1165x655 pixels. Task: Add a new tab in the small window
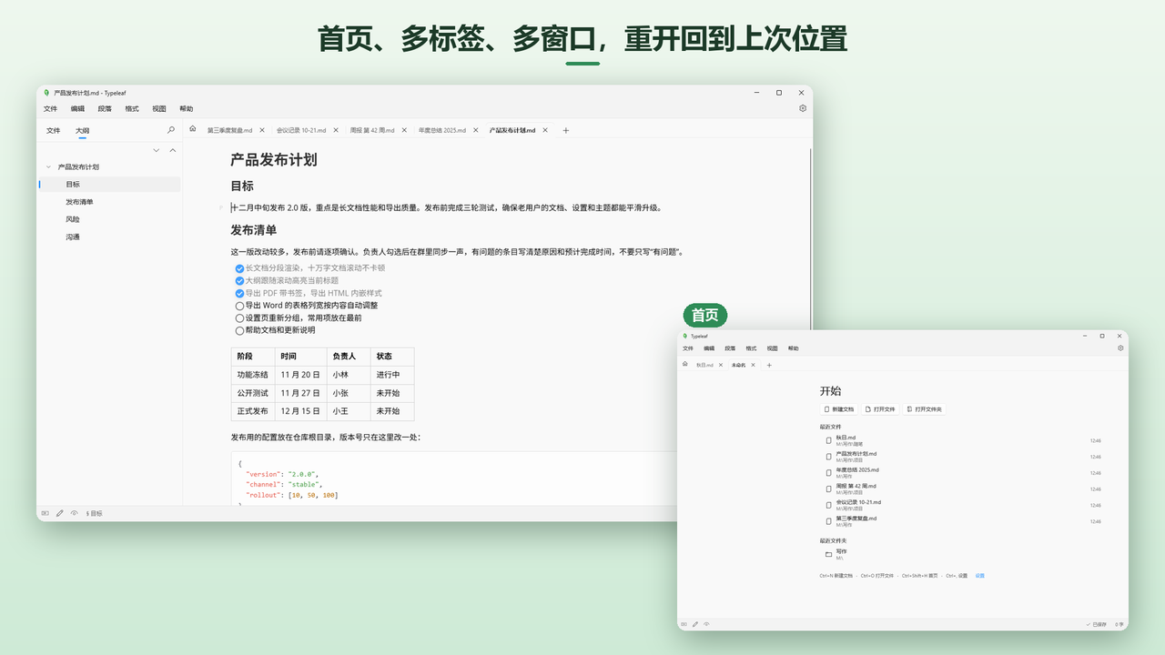pos(769,365)
